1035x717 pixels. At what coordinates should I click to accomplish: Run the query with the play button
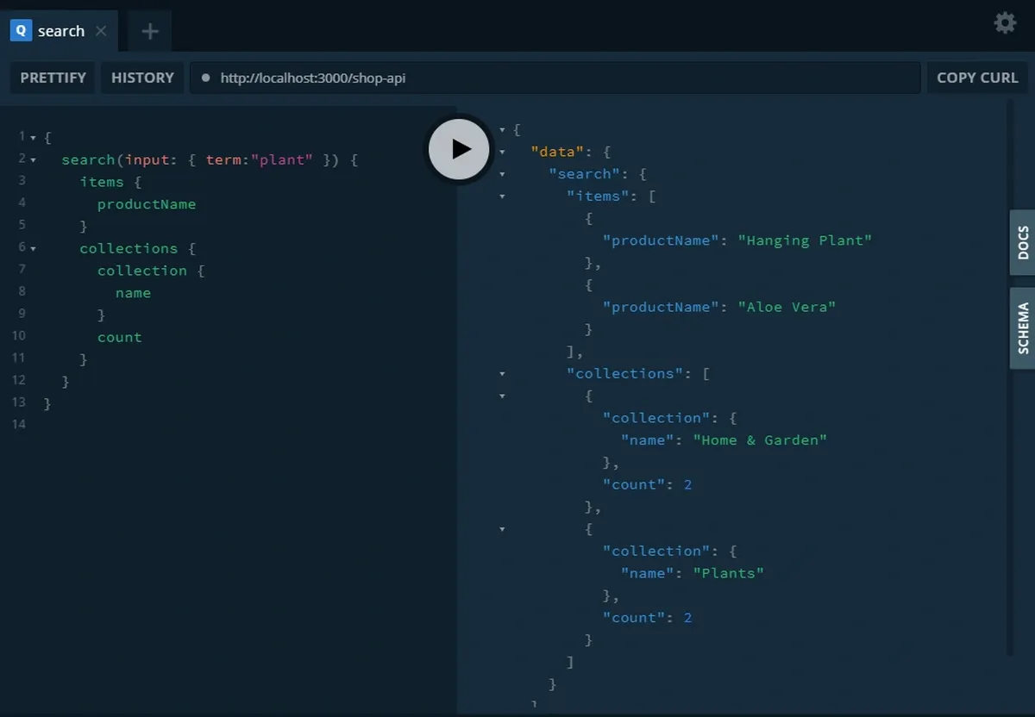[459, 149]
